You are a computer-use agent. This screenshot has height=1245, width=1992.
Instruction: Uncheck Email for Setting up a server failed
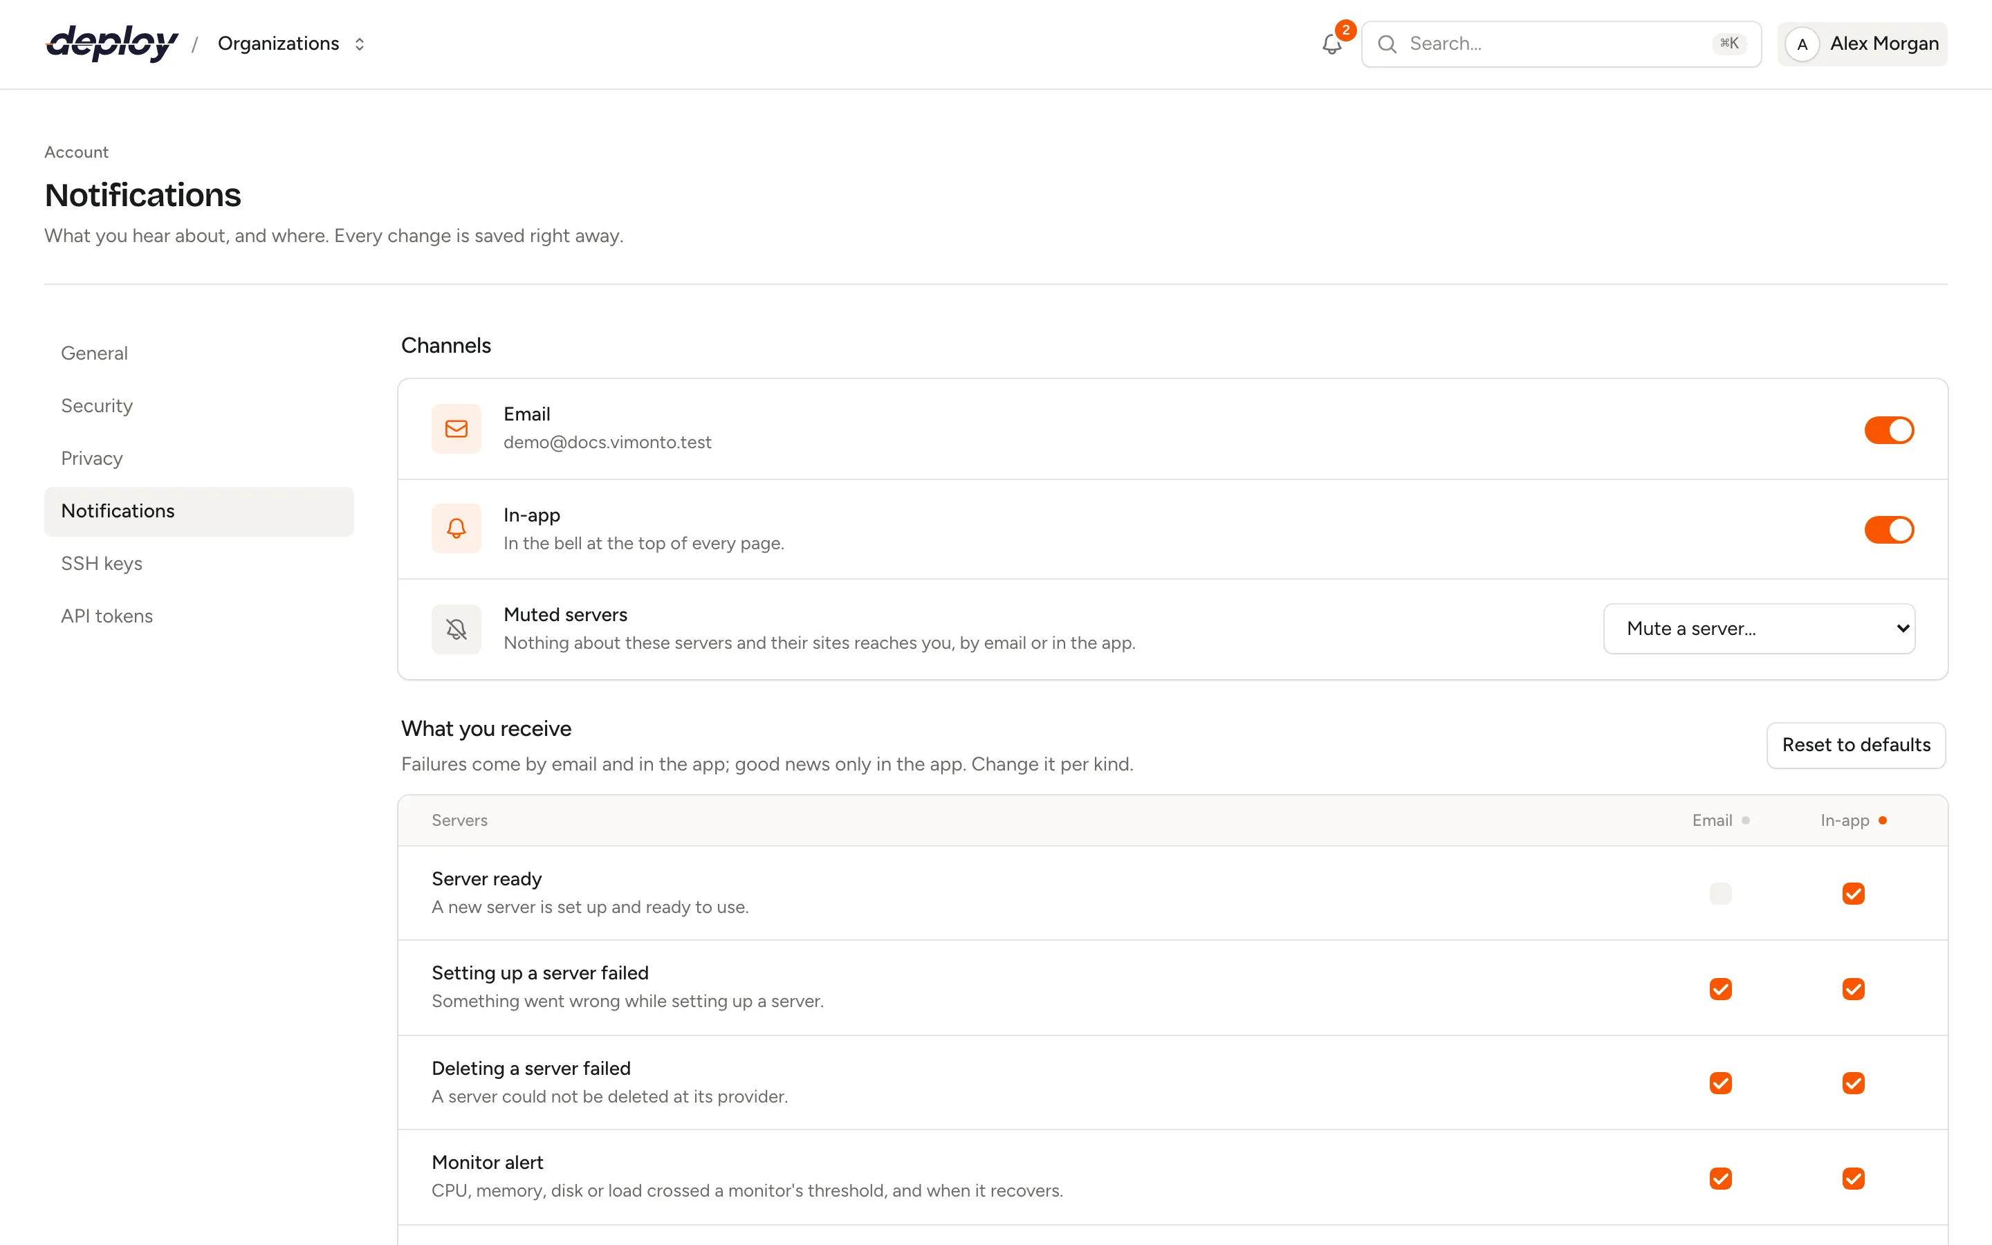(1720, 989)
